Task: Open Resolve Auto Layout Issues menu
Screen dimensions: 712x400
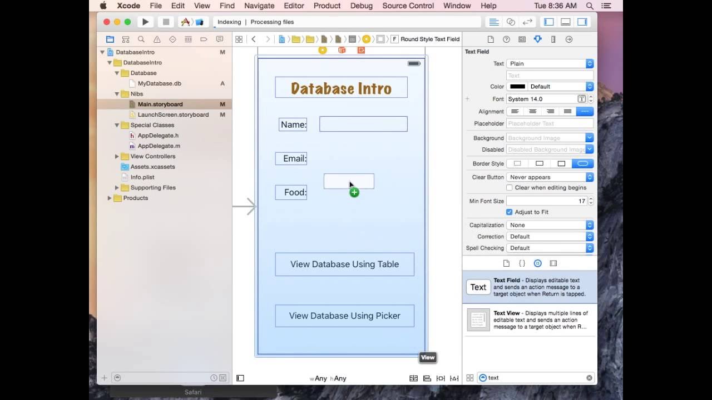Action: [454, 378]
